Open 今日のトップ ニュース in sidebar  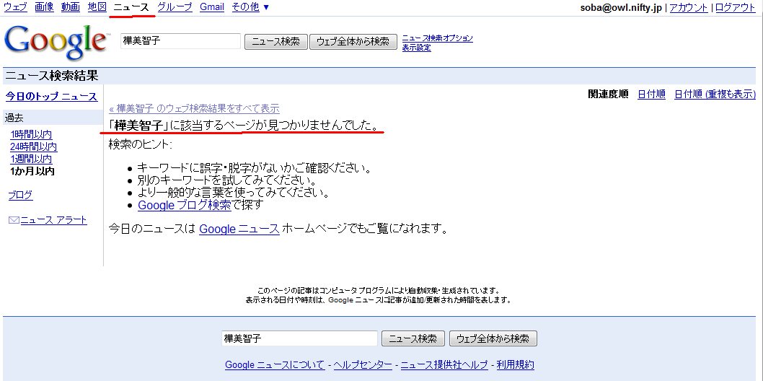[x=52, y=97]
